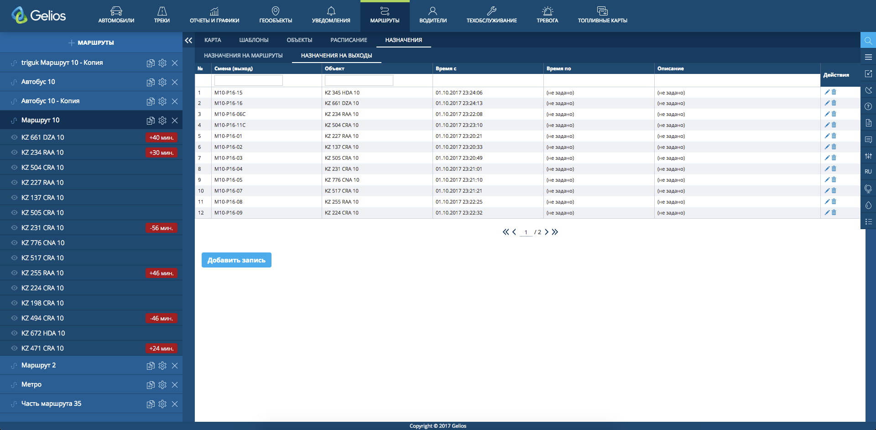Sort table by Описание column
The height and width of the screenshot is (430, 876).
(x=670, y=68)
